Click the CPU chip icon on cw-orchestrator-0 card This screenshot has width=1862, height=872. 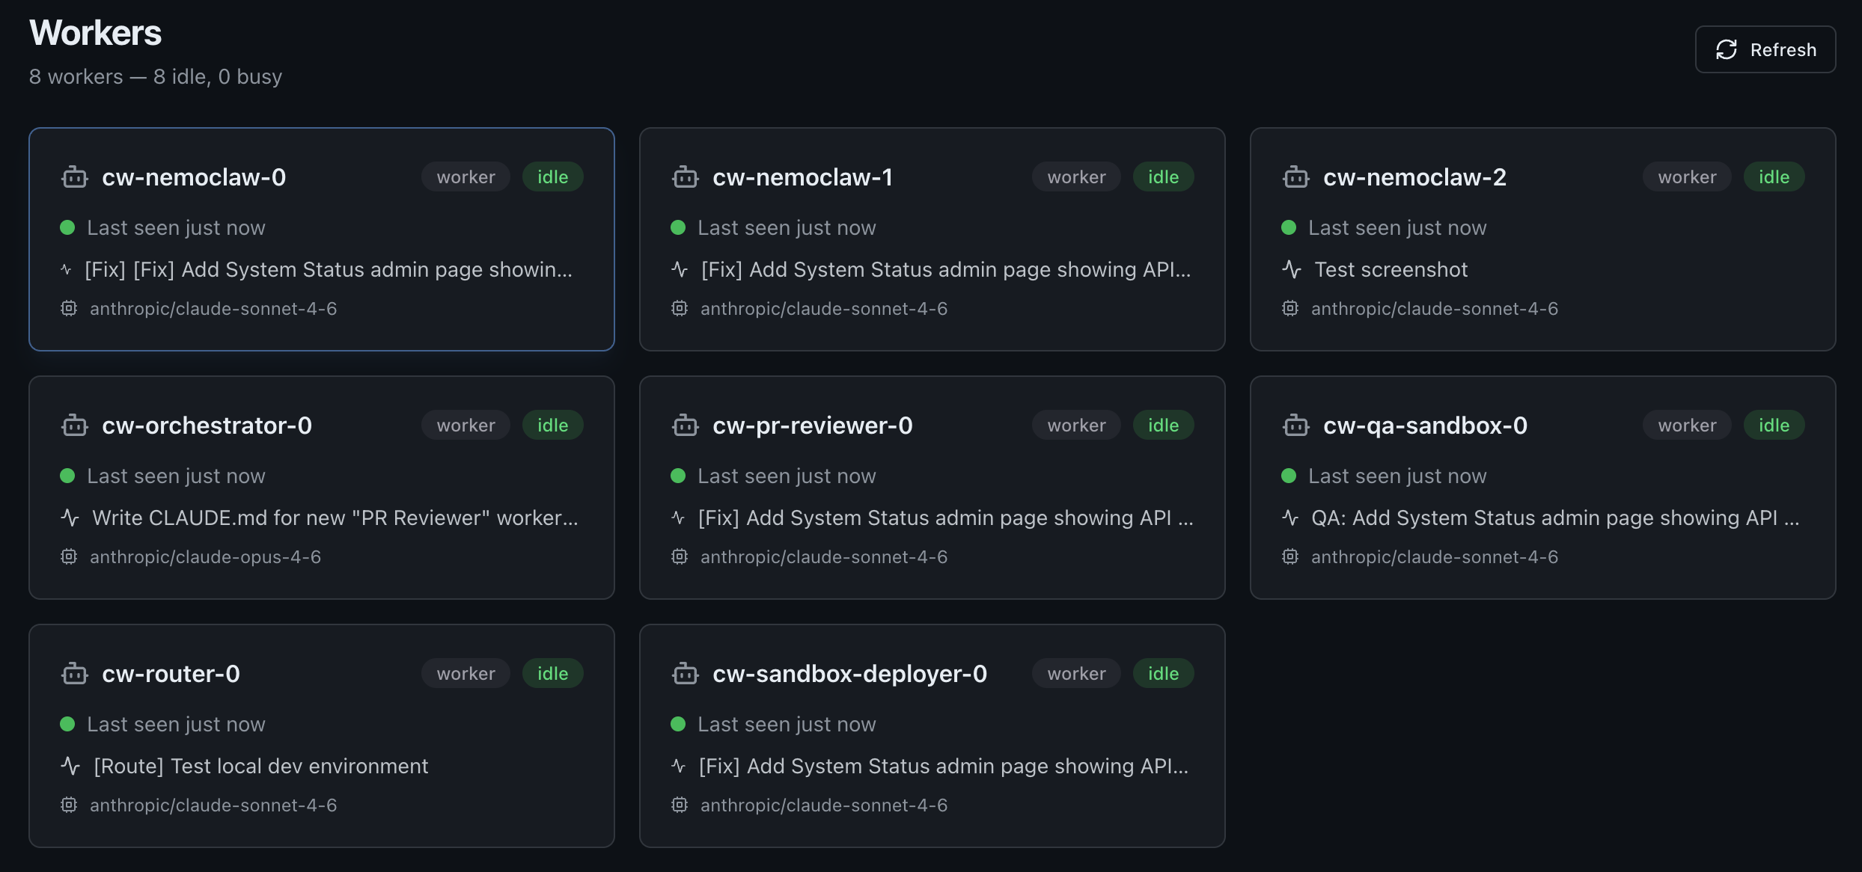(69, 556)
